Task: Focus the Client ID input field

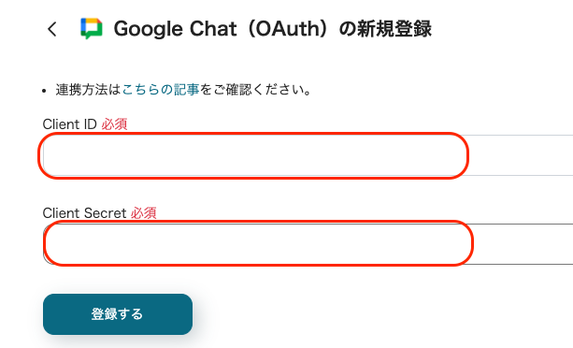Action: pos(308,155)
